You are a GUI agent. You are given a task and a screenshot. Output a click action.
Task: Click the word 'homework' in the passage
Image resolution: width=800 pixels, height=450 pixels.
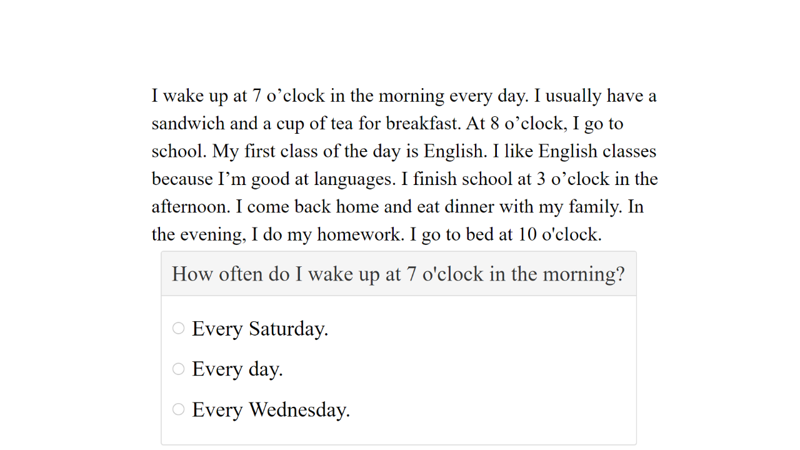tap(360, 235)
